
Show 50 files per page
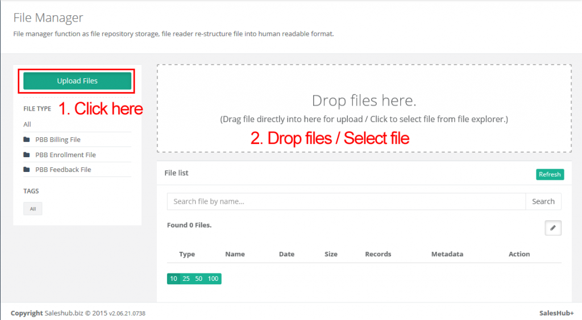199,279
